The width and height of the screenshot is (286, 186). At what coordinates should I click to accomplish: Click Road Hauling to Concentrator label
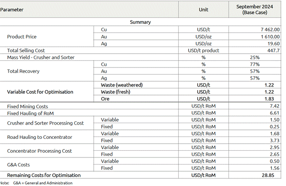coord(39,137)
